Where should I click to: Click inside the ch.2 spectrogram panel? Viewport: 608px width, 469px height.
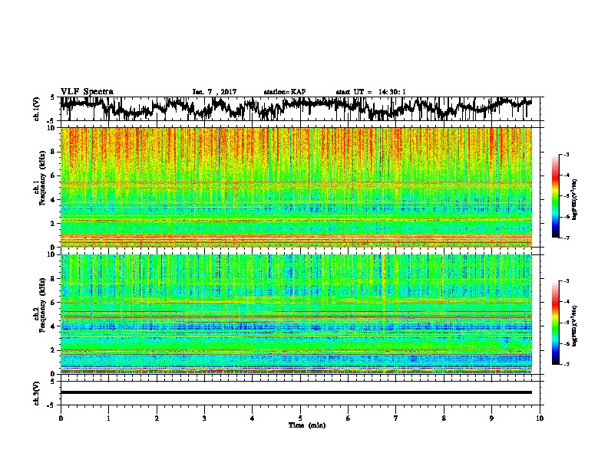point(296,314)
